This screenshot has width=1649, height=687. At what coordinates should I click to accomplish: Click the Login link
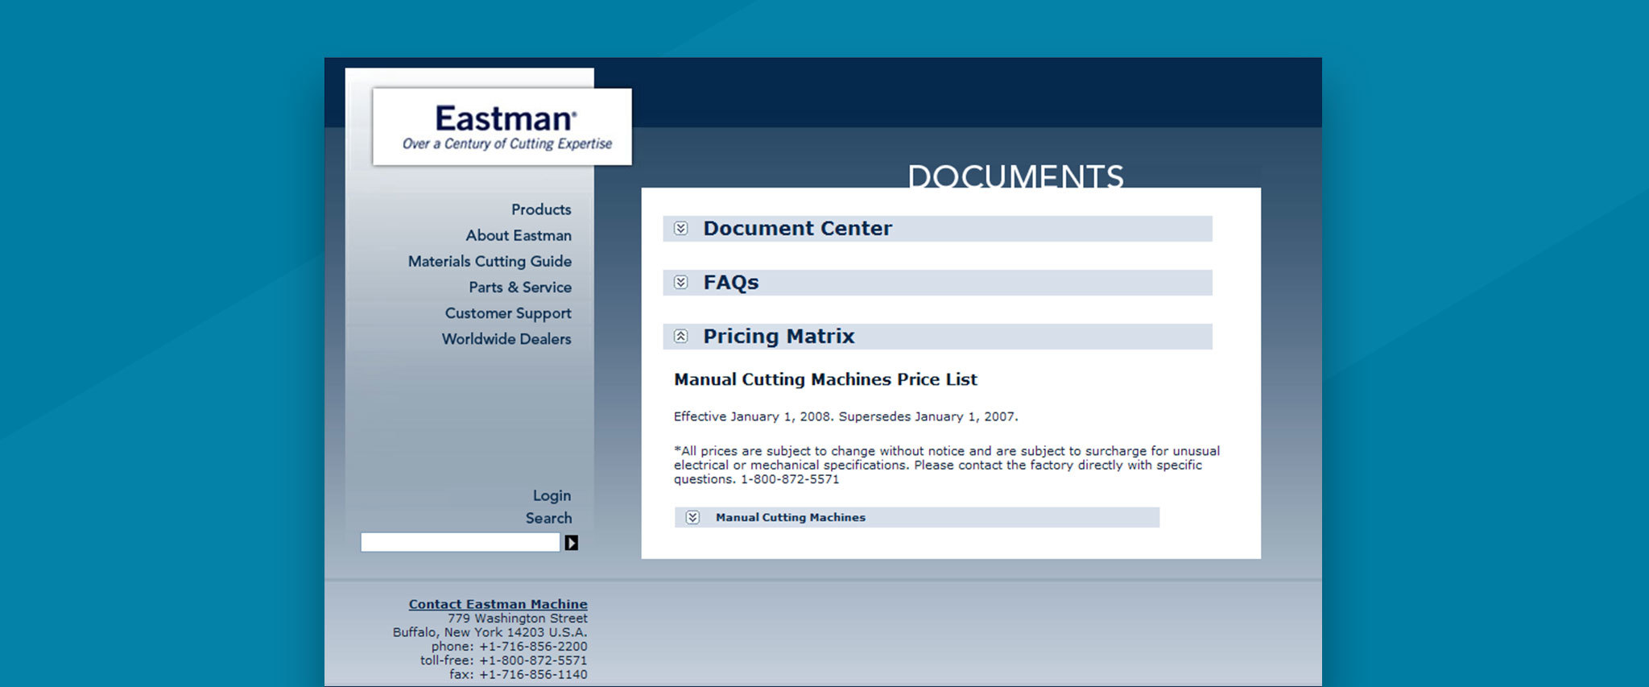pyautogui.click(x=552, y=495)
